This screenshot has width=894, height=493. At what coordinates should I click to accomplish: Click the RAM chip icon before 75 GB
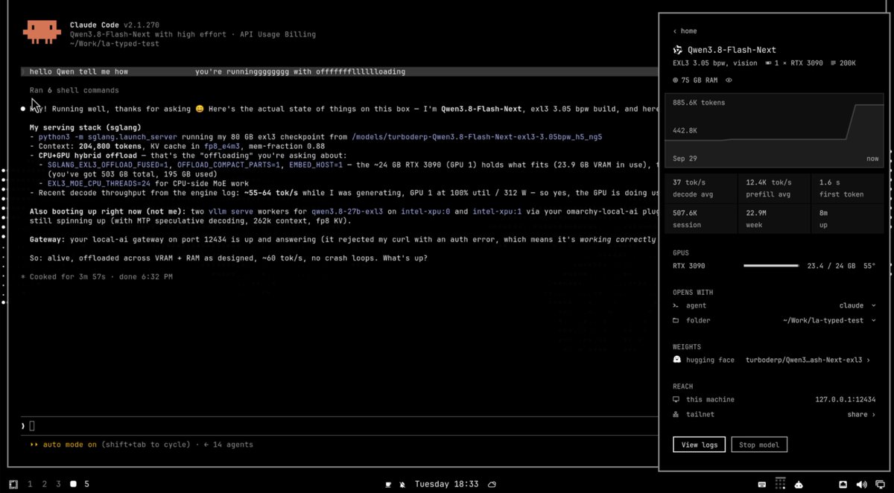(x=676, y=80)
